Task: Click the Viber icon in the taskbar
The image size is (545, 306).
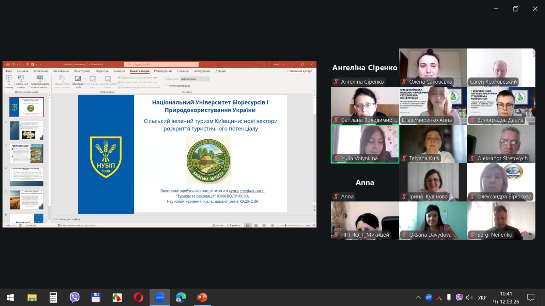Action: point(74,297)
